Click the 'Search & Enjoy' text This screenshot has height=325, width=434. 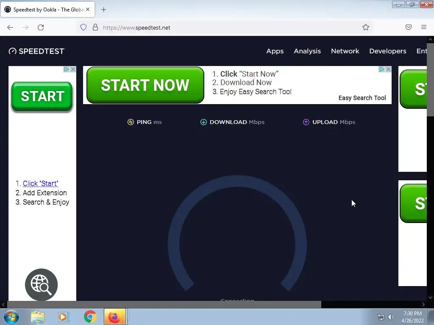[x=46, y=202]
